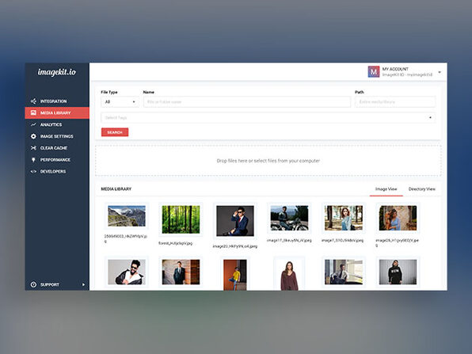Screen dimensions: 472x354
Task: Click the imagekit.io logo
Action: [56, 72]
